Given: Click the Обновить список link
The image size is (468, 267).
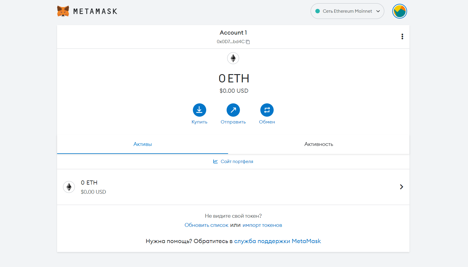Looking at the screenshot, I should (x=206, y=225).
